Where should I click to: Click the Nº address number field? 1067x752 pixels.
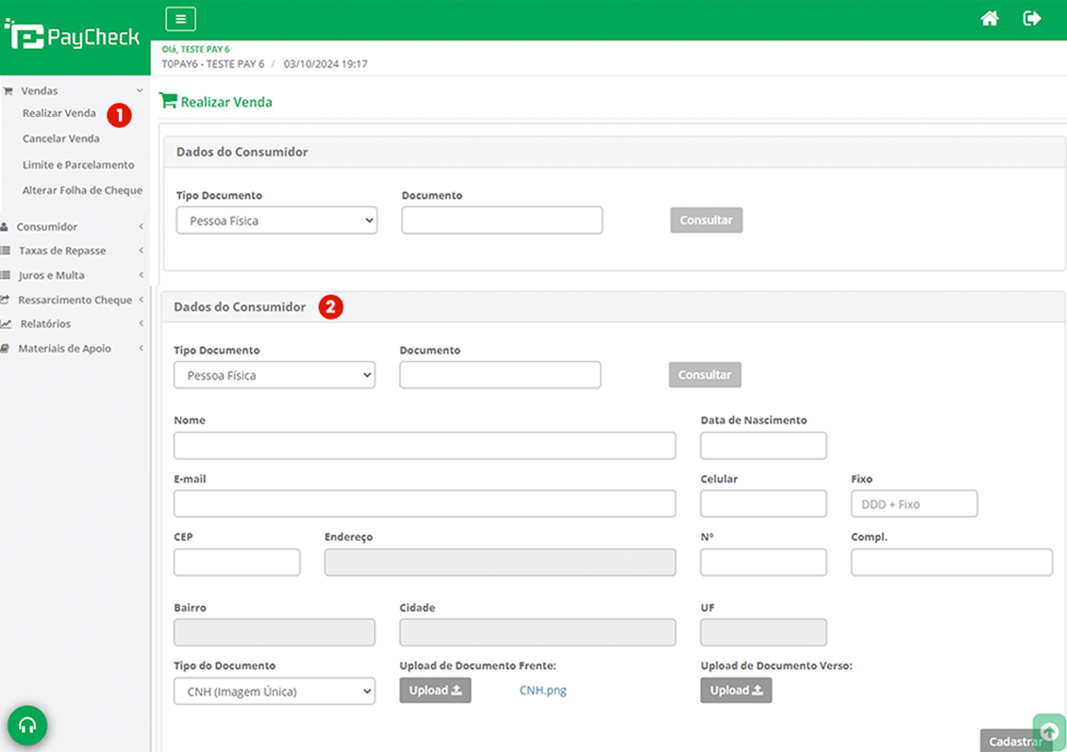pos(763,563)
